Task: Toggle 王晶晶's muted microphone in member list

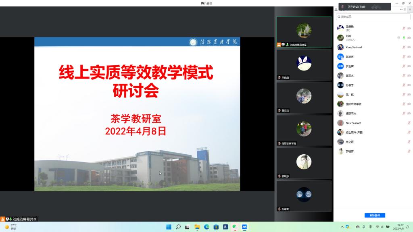Action: click(404, 28)
